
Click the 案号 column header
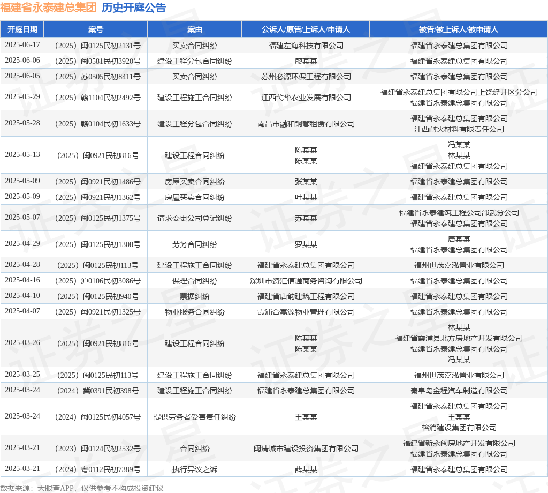96,29
